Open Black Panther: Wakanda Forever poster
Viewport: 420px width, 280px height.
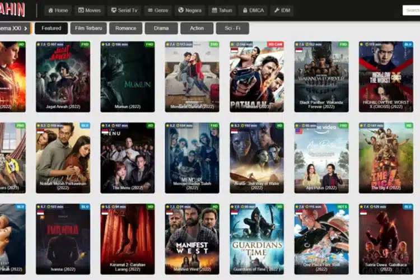[321, 77]
